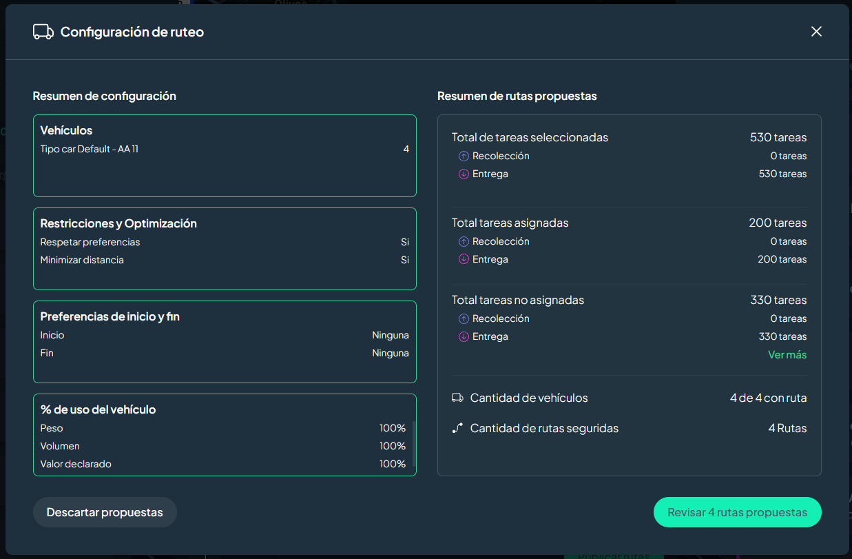Viewport: 852px width, 559px height.
Task: Click Descartar propuestas button
Action: (x=105, y=512)
